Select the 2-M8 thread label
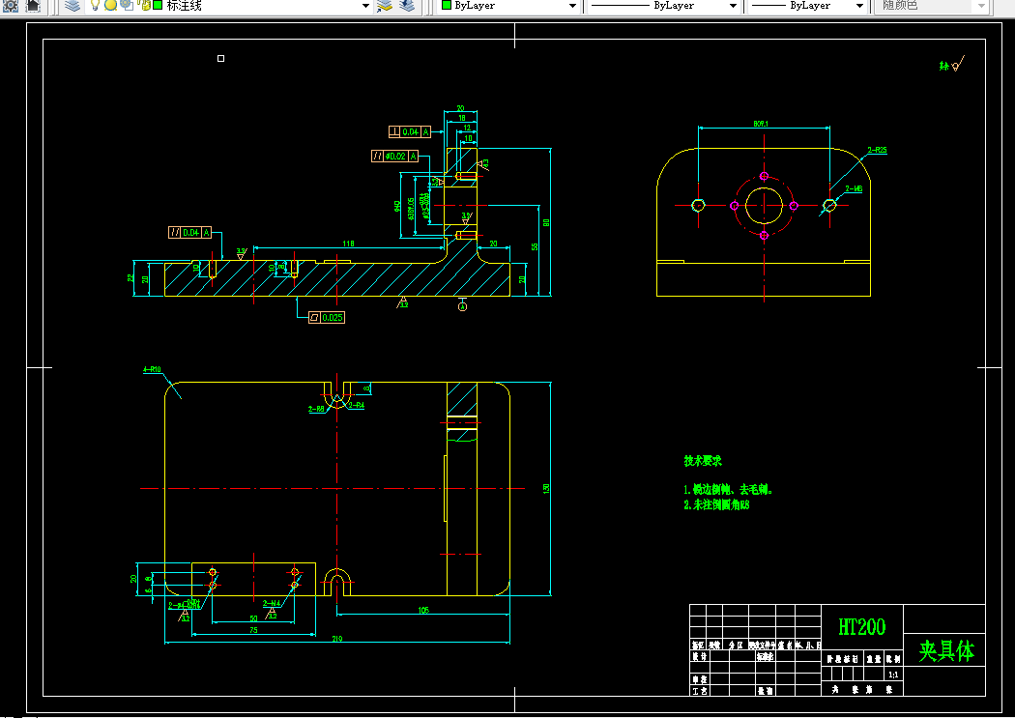 (x=854, y=188)
